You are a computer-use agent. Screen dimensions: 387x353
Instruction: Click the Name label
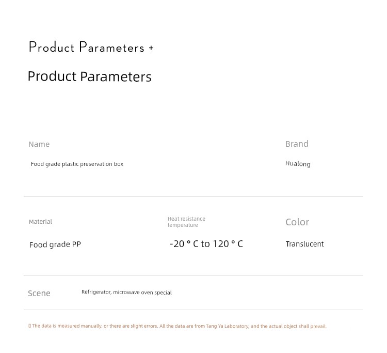click(39, 144)
